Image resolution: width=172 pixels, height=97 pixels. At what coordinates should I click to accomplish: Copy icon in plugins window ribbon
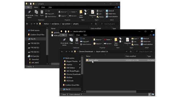36,13
